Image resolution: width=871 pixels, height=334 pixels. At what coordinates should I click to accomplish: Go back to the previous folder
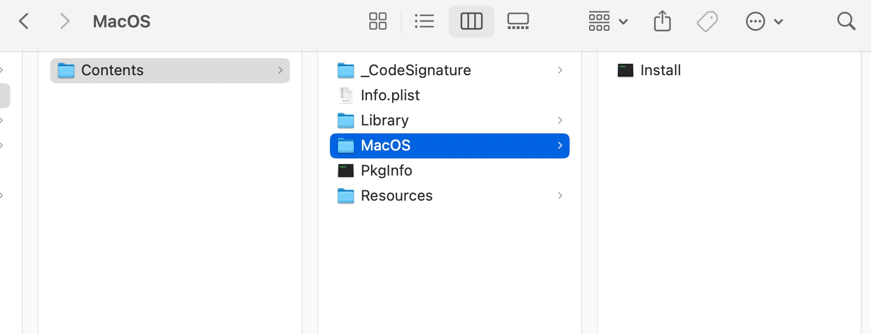pos(23,22)
